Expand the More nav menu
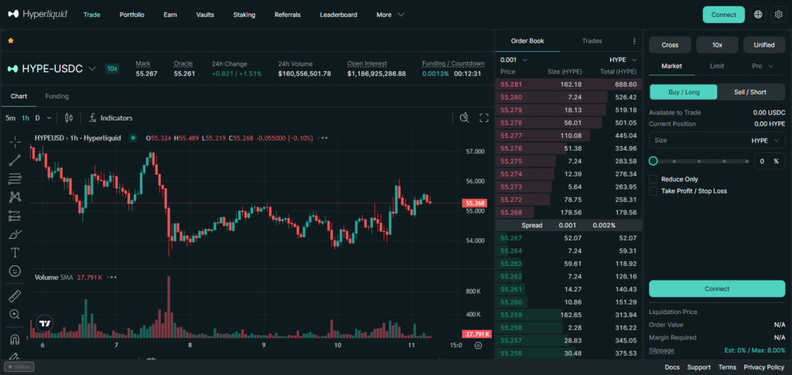 (391, 15)
